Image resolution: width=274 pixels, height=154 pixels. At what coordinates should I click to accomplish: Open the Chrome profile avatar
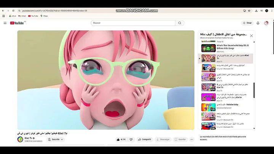(x=267, y=11)
